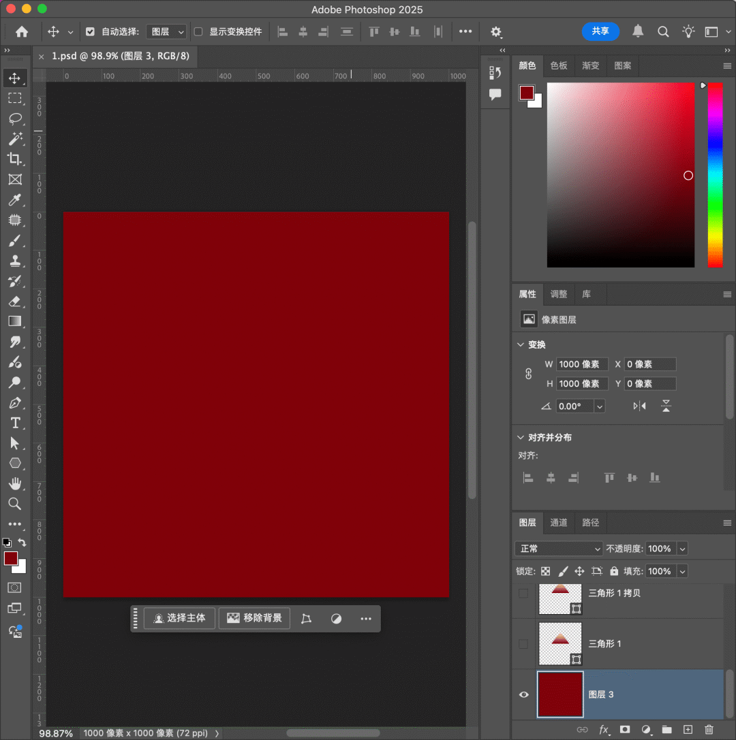Open the blend mode 正常 dropdown

558,549
